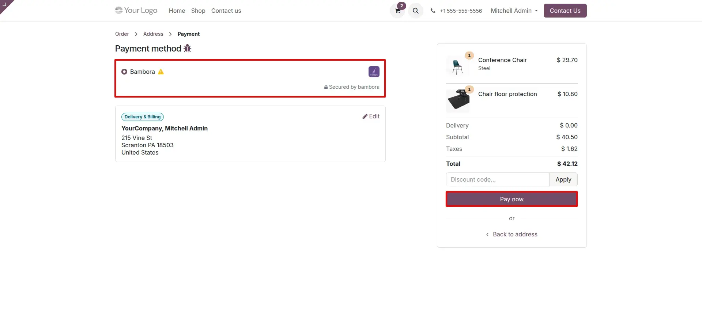Click the Secured by bambora text

point(354,87)
